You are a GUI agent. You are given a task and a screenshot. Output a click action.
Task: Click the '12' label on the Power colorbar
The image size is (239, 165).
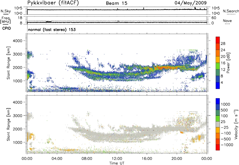click(x=223, y=70)
